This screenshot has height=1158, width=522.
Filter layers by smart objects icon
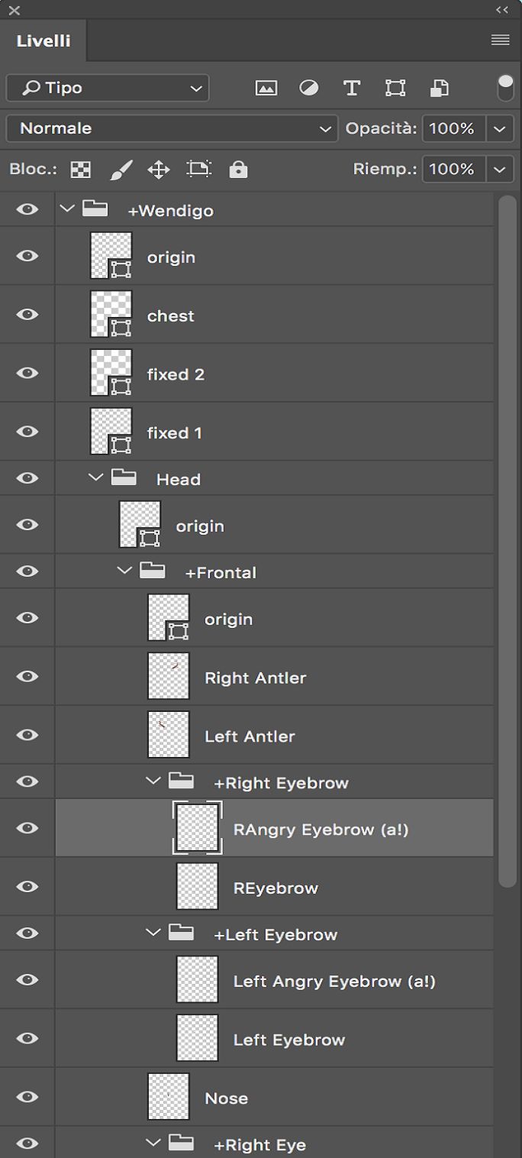tap(438, 88)
